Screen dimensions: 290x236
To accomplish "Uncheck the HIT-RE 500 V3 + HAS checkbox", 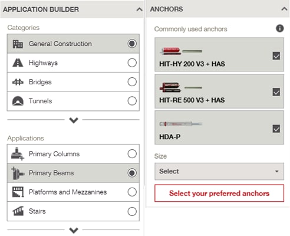I will [x=276, y=92].
